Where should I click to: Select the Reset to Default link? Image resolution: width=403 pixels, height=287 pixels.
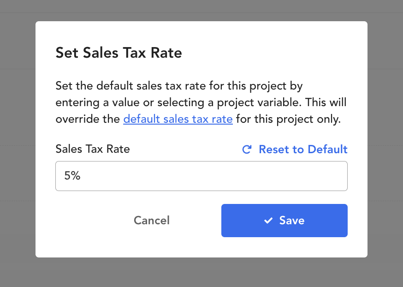295,149
